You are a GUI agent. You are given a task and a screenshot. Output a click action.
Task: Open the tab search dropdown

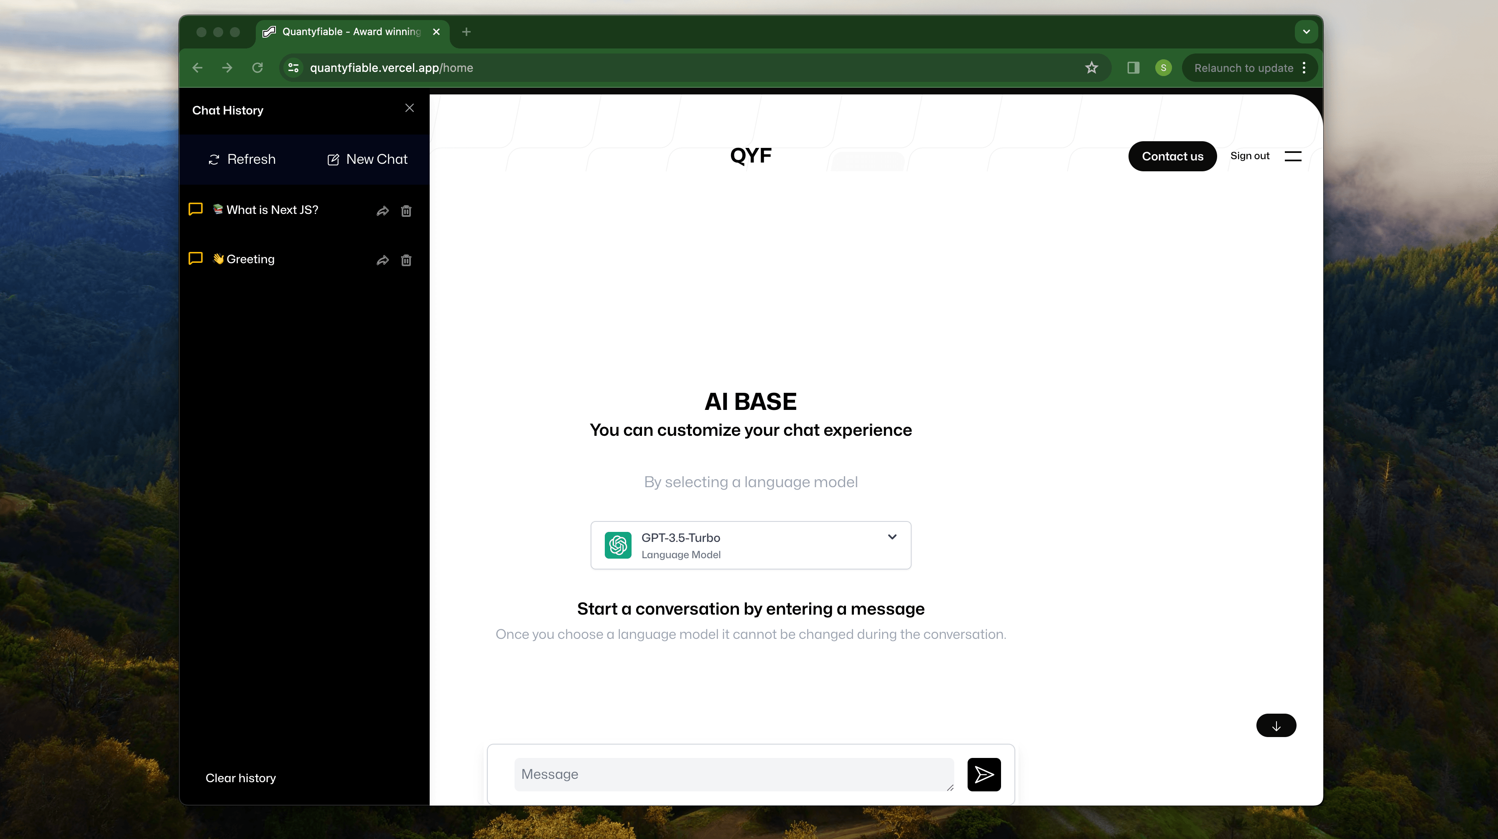pos(1306,32)
